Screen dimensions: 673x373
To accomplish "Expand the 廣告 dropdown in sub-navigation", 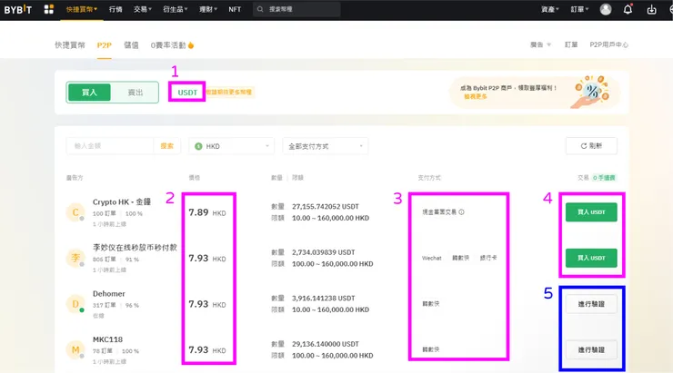I will point(540,44).
